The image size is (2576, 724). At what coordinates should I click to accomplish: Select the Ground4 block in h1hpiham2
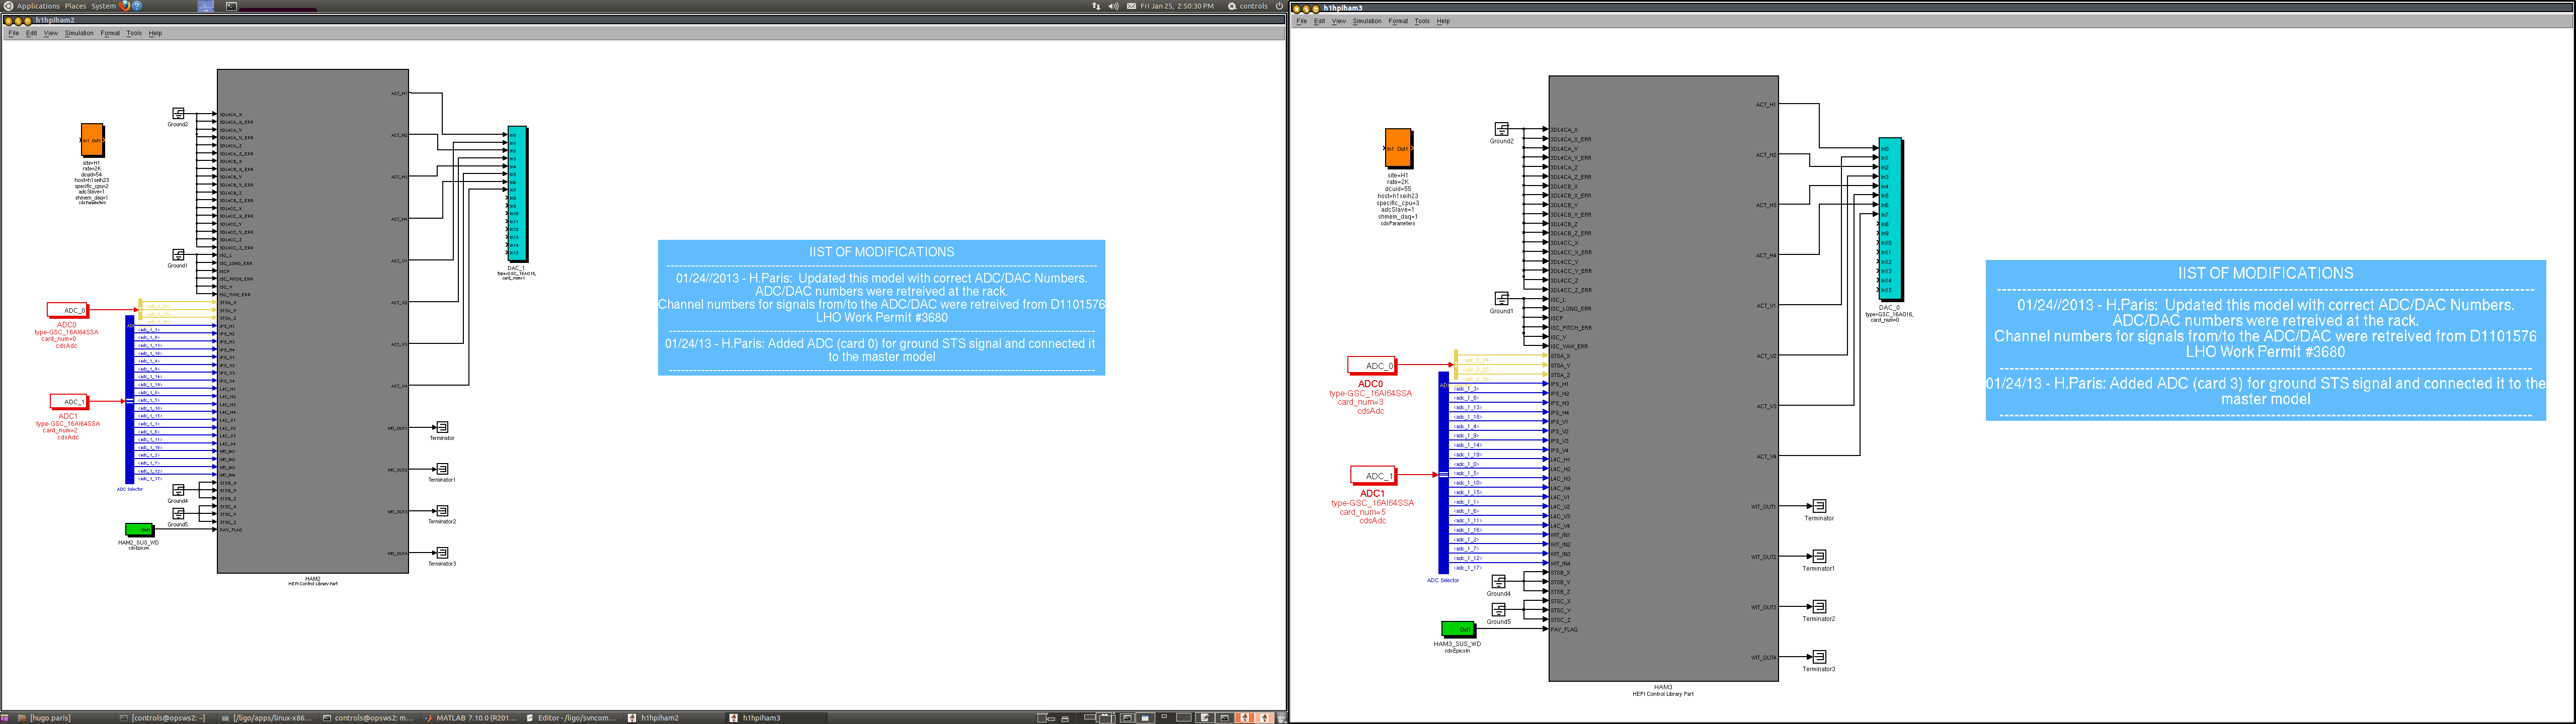click(178, 490)
